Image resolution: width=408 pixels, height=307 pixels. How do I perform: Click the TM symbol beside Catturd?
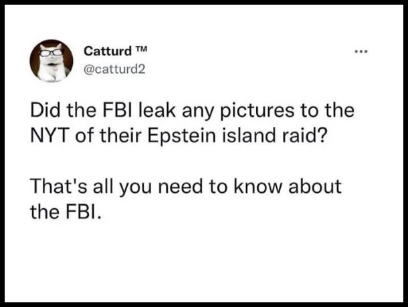point(141,49)
